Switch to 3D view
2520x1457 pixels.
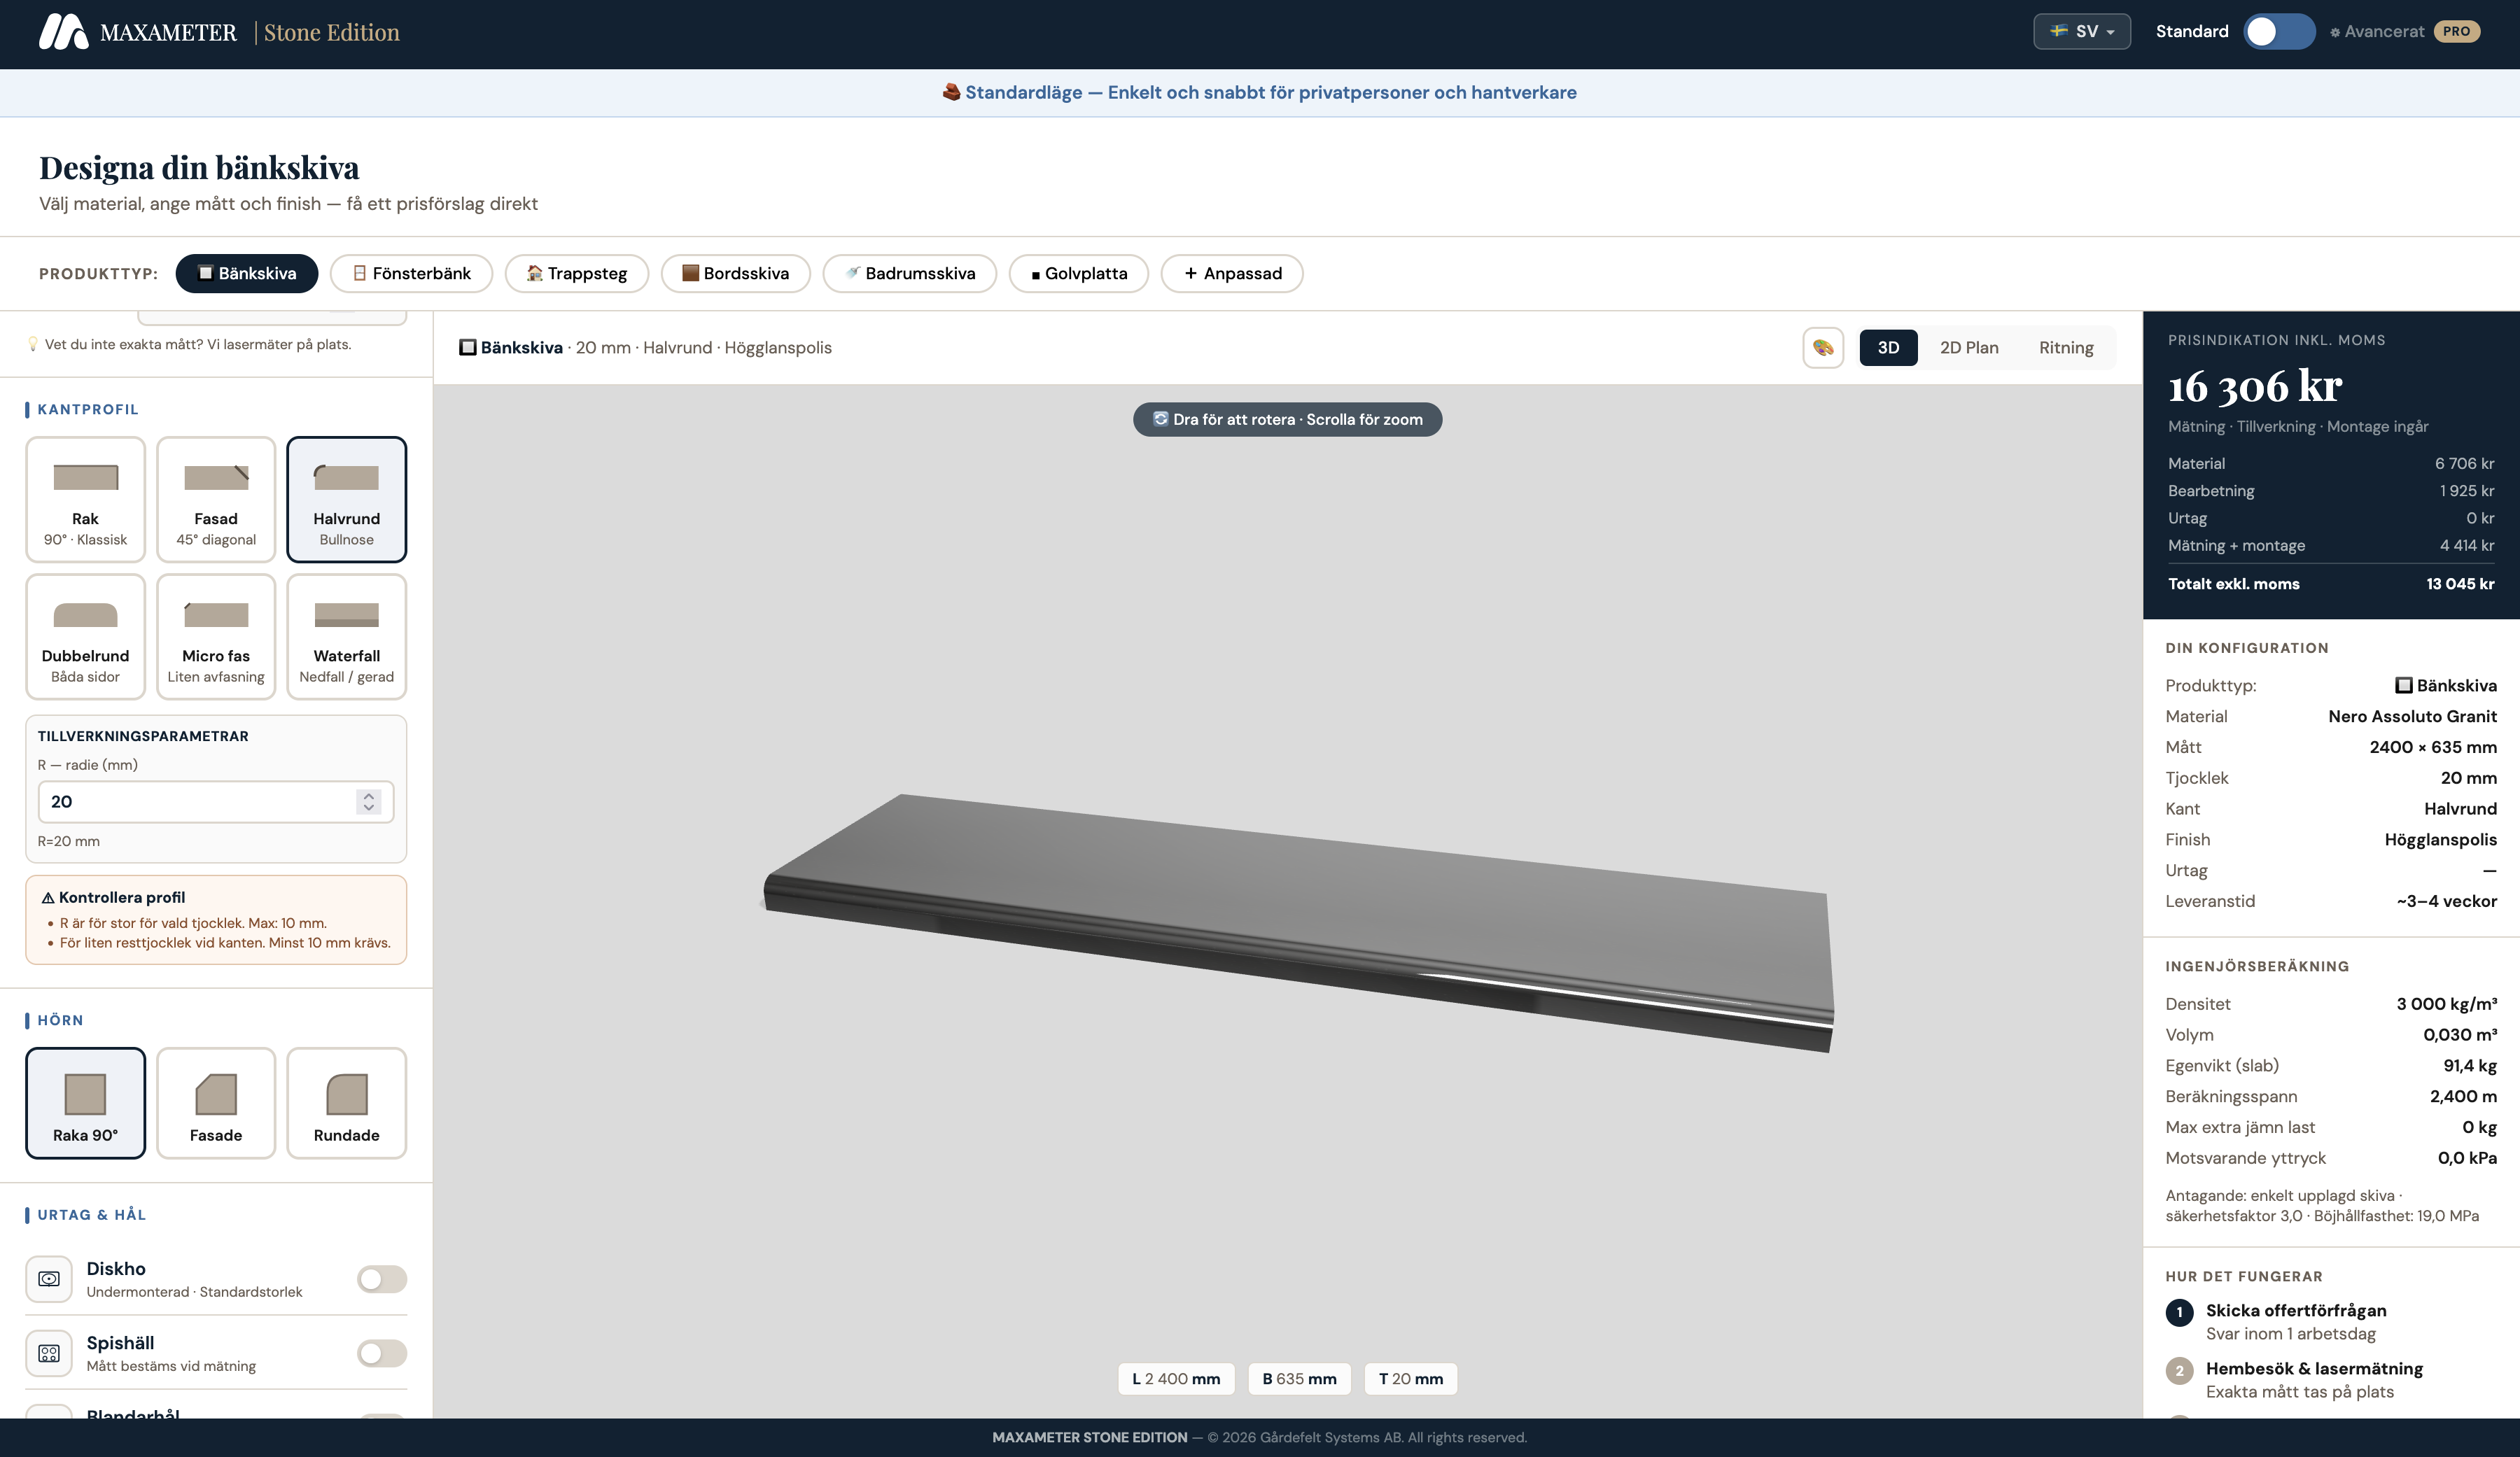1888,347
